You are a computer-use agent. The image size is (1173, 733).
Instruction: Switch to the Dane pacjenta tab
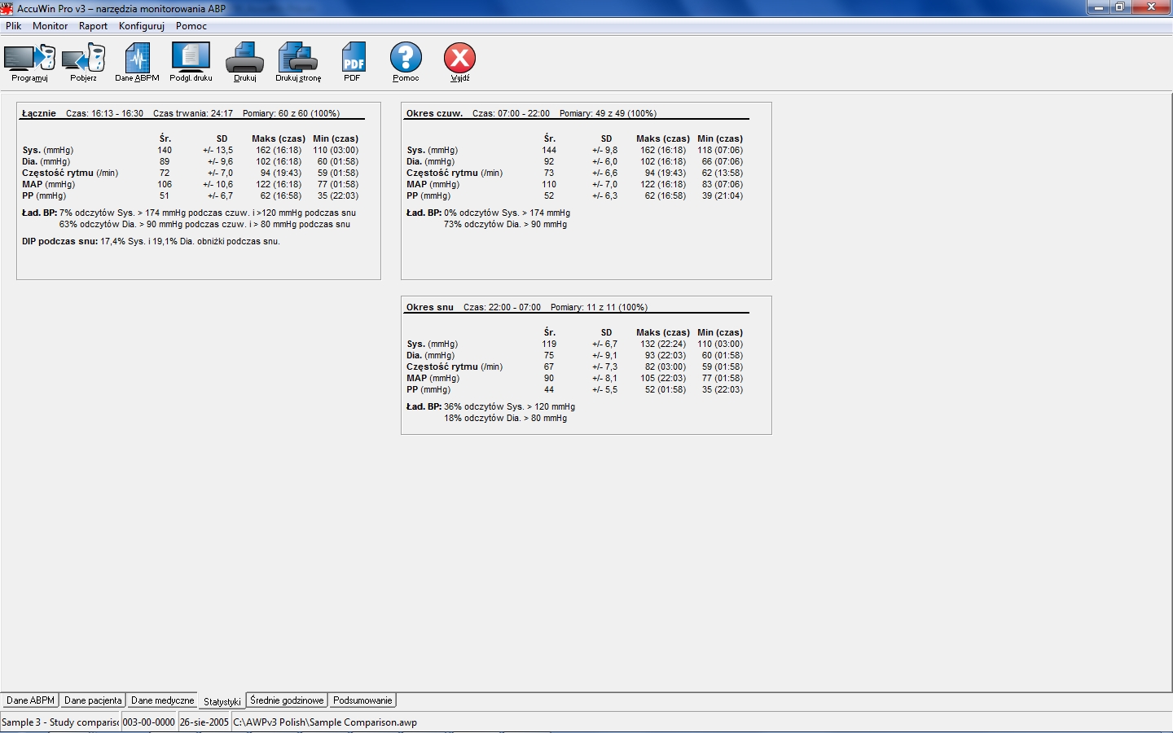coord(92,700)
